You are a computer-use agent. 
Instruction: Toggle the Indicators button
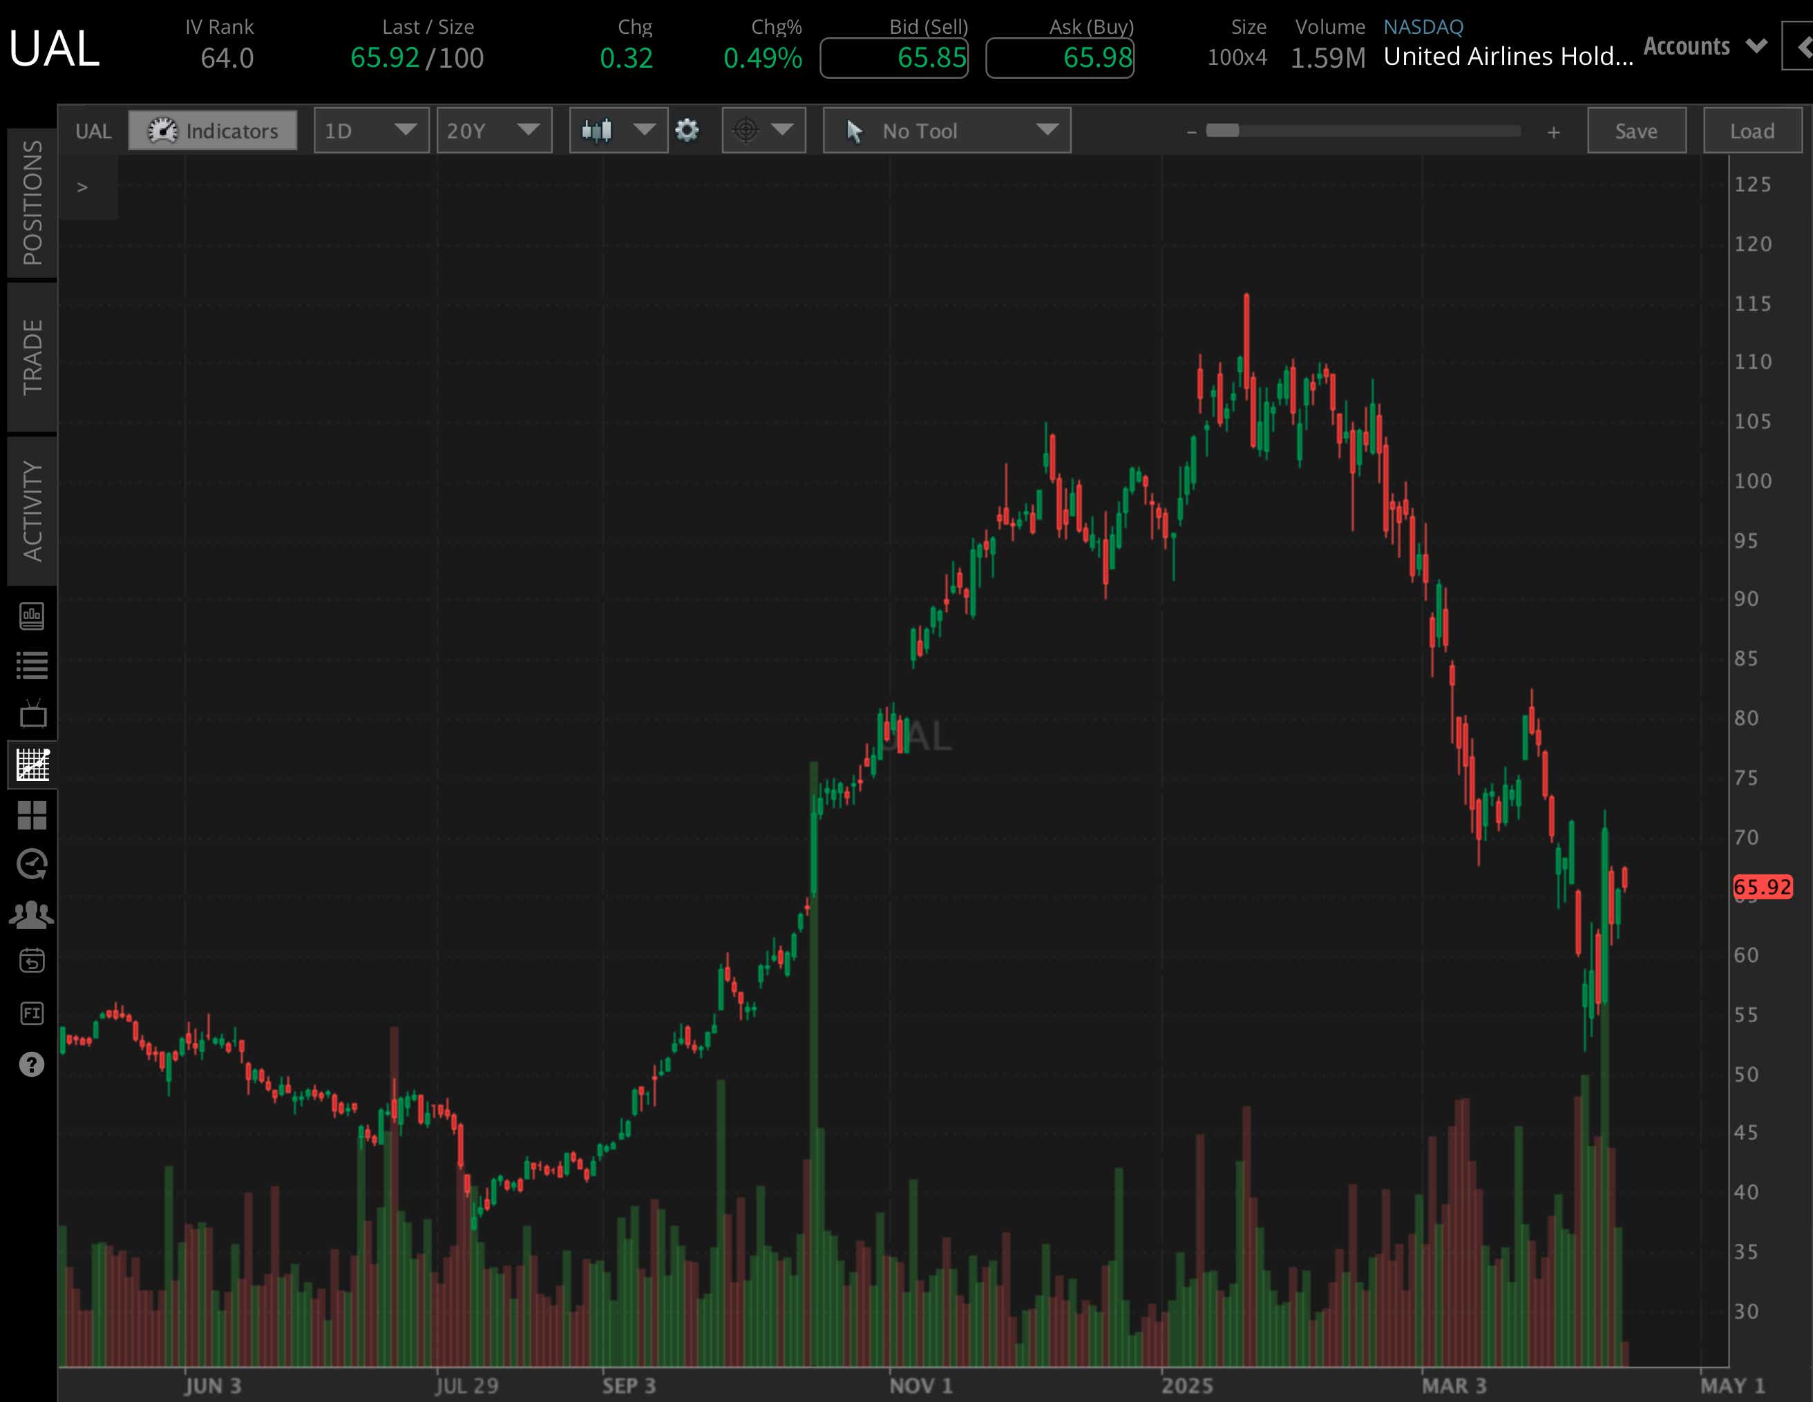coord(213,131)
